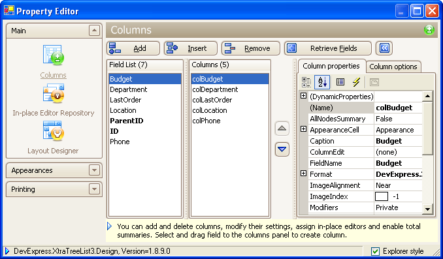
Task: Move selected column up with arrow
Action: pos(282,129)
